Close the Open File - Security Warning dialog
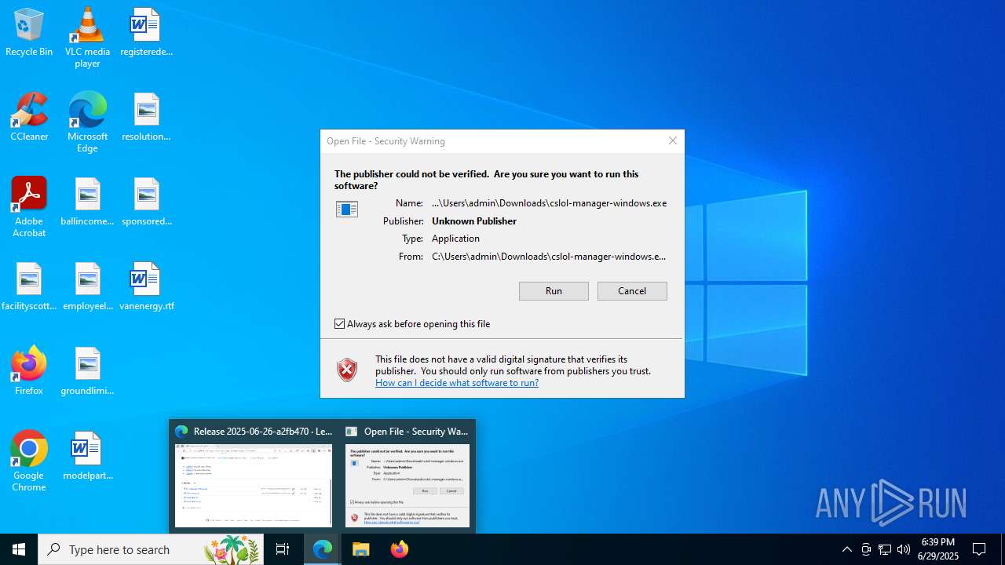This screenshot has height=565, width=1005. (x=673, y=141)
